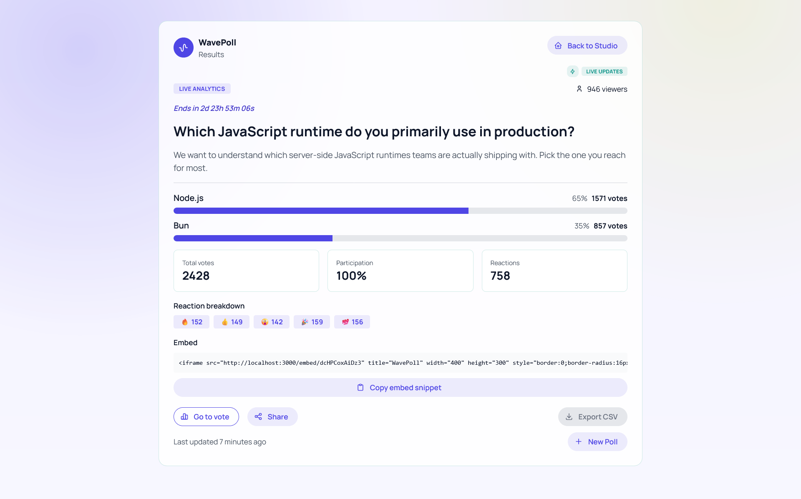Screen dimensions: 801x499
Task: Click the surprised face reaction showing 142
Action: click(272, 322)
